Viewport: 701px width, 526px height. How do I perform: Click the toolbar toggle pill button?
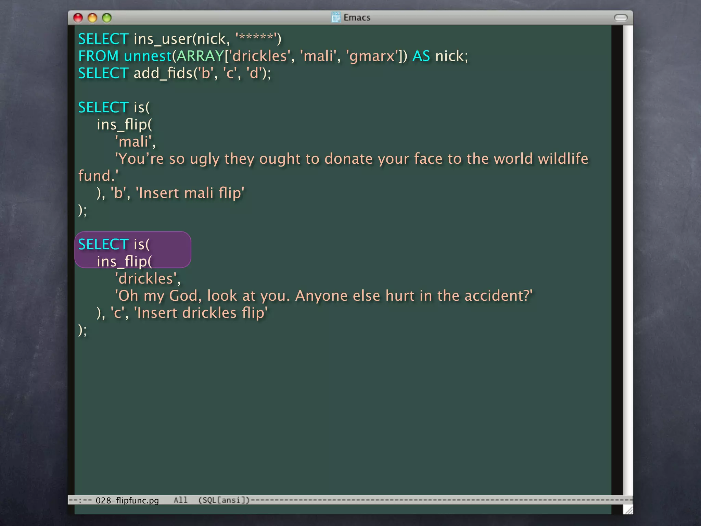[x=621, y=18]
